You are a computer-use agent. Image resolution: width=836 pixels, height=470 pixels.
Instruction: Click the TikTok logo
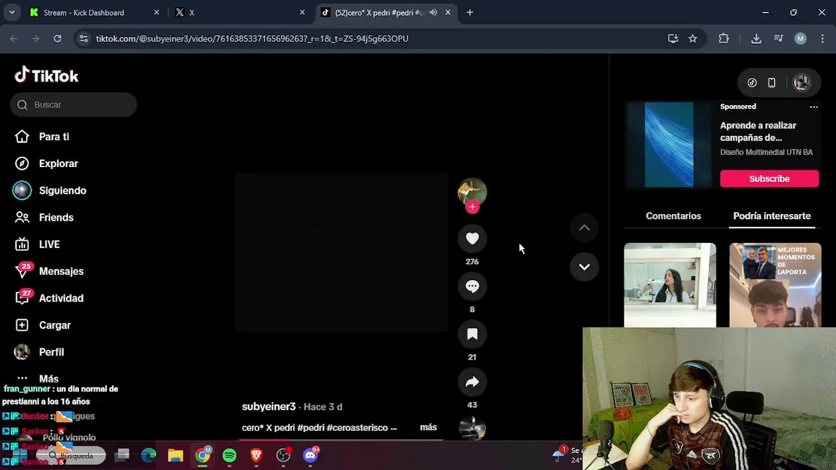(46, 76)
